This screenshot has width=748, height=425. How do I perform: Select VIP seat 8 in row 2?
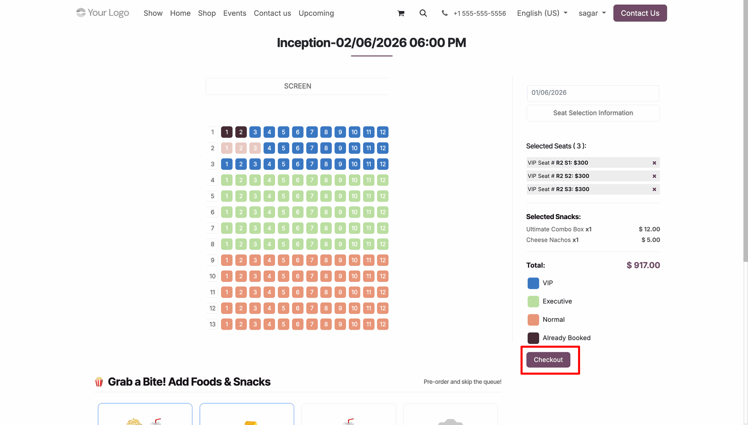tap(326, 148)
